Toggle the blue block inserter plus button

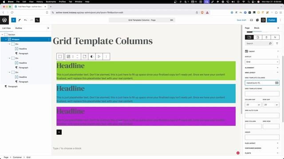point(14,20)
